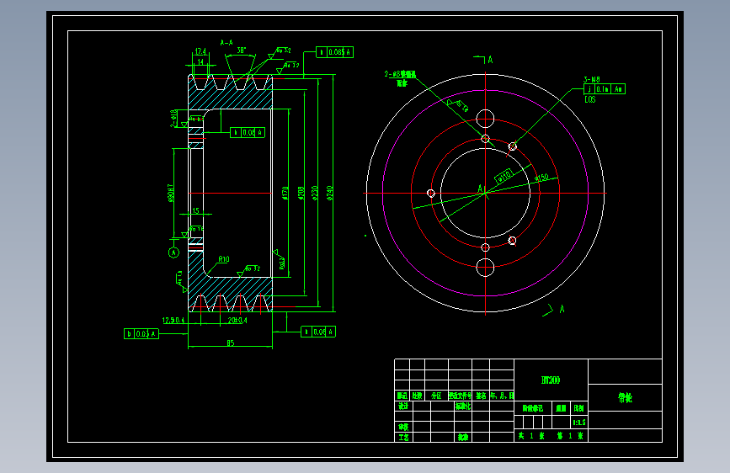Viewport: 730px width, 473px height.
Task: Select the φ240 outer diameter dimension
Action: 329,193
